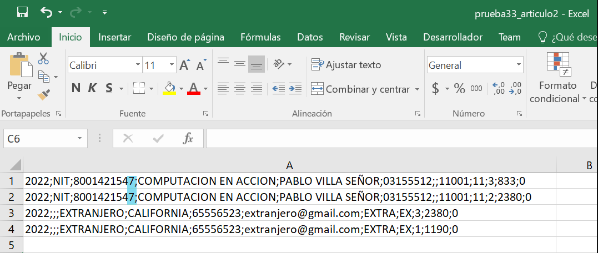
Task: Open the Datos tab
Action: pyautogui.click(x=310, y=37)
